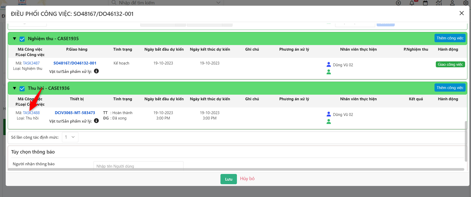Open the user profile icon in top bar
Image resolution: width=471 pixels, height=197 pixels.
452,3
